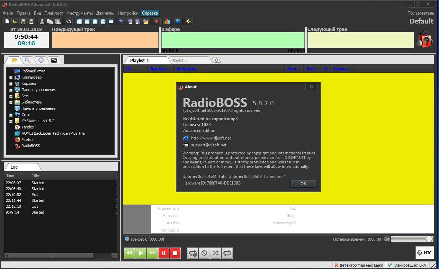439x269 pixels.
Task: Create a new playlist with the blank page icon
Action: click(7, 21)
